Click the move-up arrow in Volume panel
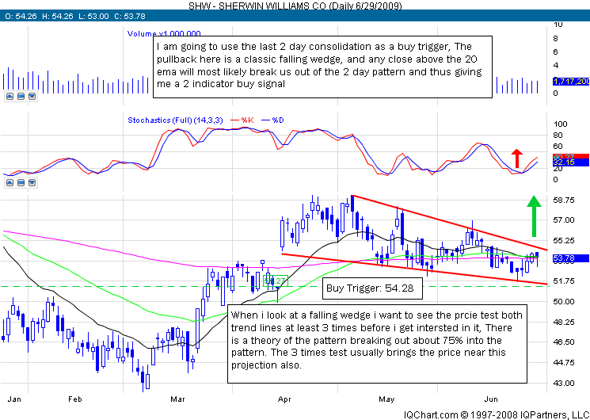The image size is (590, 420). tap(10, 95)
